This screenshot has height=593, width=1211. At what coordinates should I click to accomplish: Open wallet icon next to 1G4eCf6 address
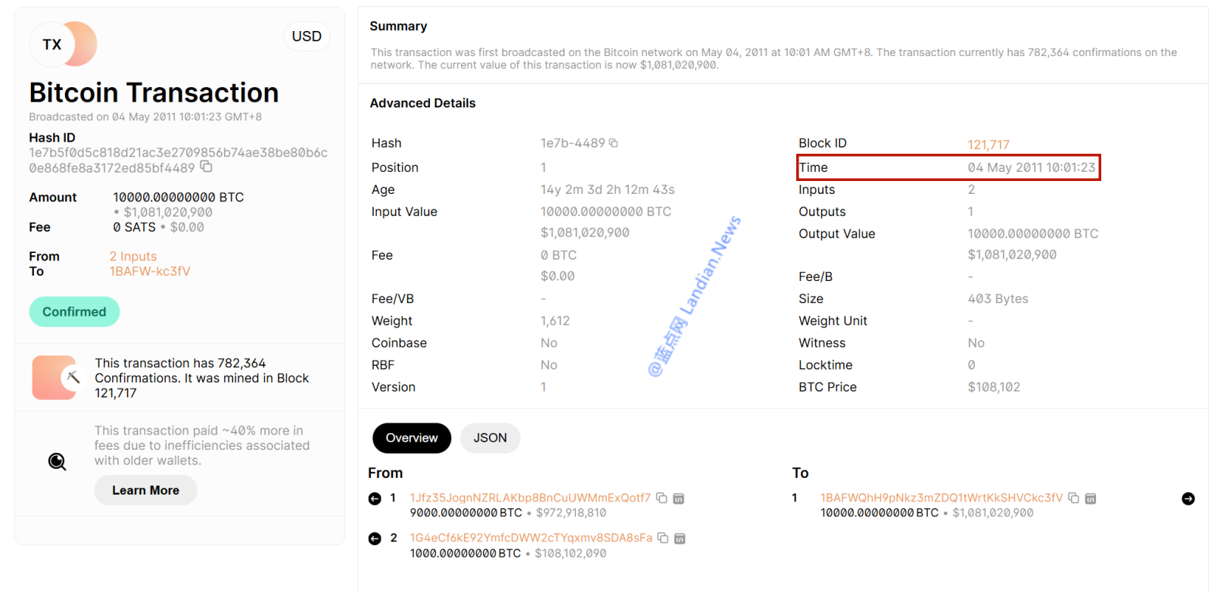tap(680, 538)
